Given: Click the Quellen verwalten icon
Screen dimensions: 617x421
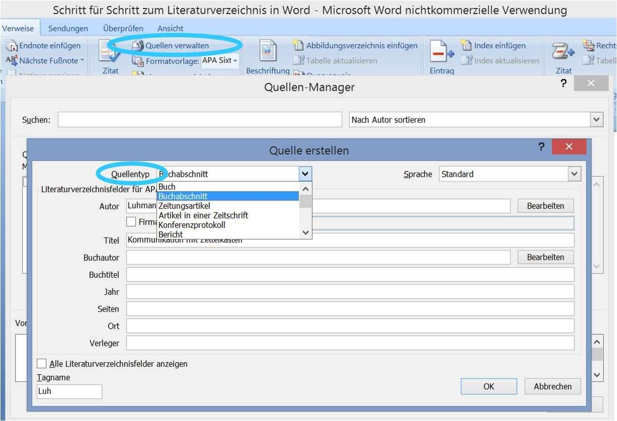Looking at the screenshot, I should click(x=138, y=46).
